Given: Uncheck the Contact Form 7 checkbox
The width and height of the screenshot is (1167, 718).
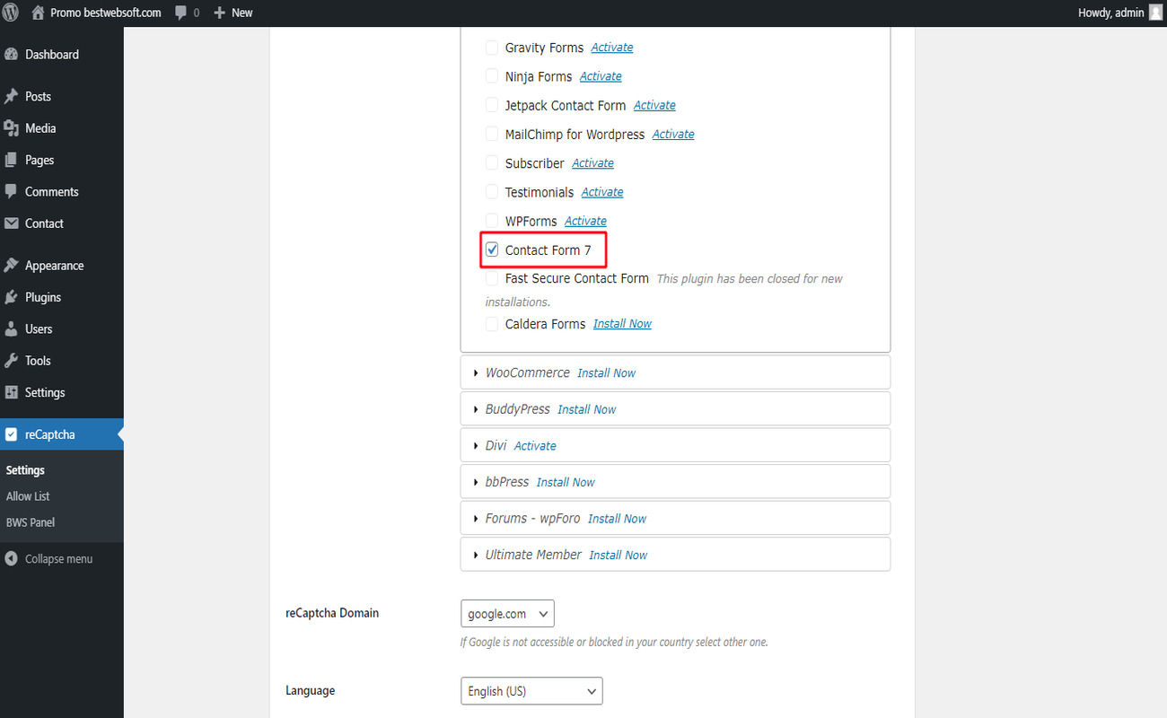Looking at the screenshot, I should [492, 250].
